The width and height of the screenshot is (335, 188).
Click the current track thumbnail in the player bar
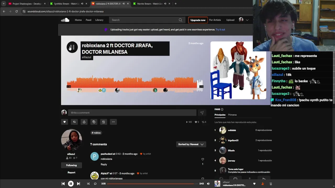coord(217,184)
